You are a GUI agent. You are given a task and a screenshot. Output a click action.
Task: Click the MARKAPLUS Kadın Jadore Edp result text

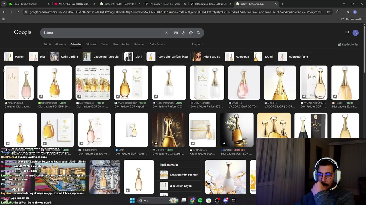202,154
